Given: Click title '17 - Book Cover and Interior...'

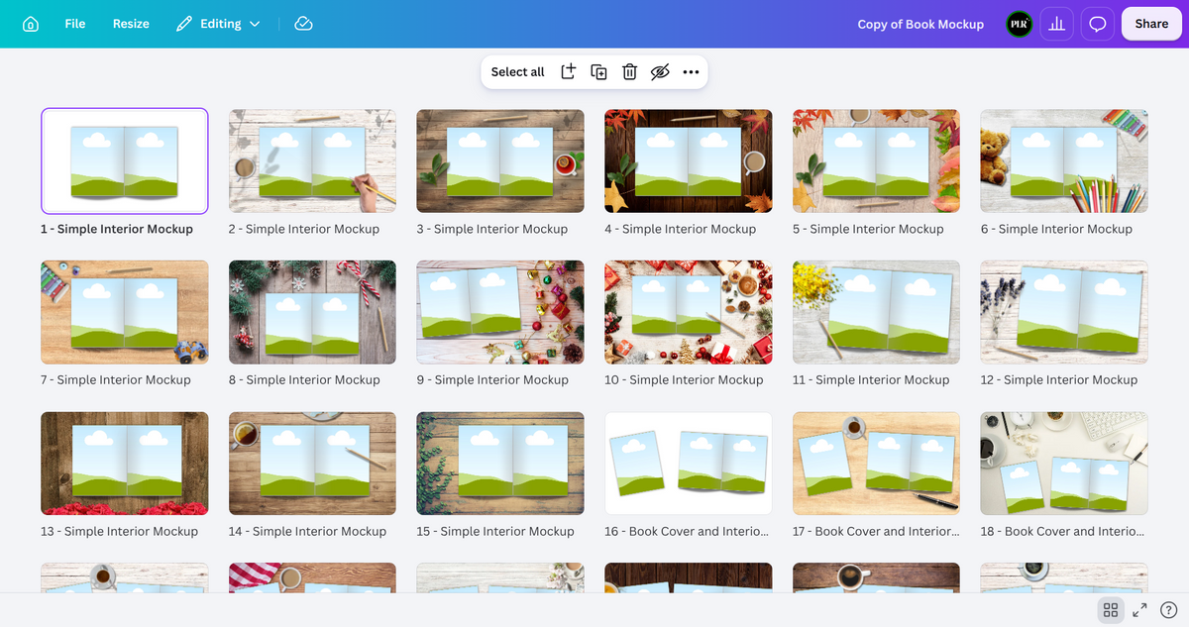Looking at the screenshot, I should tap(876, 531).
